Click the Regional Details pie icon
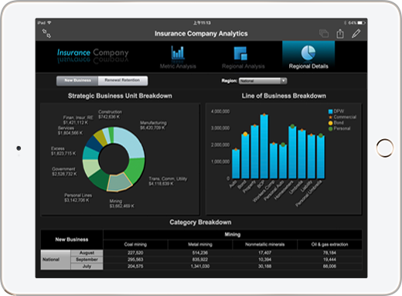402x296 pixels. coord(308,53)
